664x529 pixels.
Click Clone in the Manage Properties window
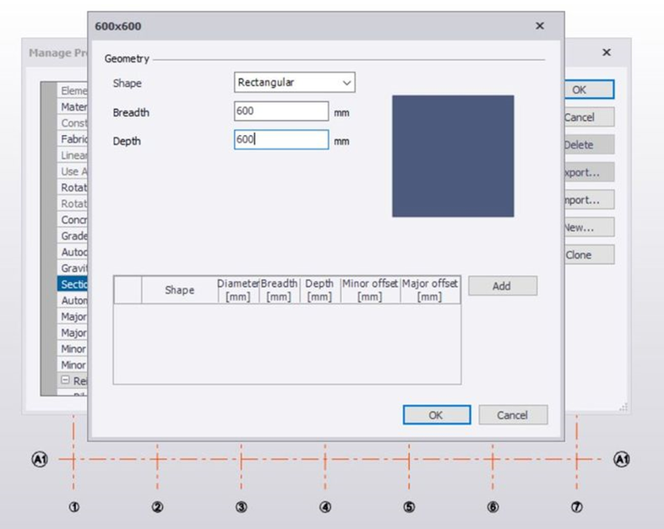tap(589, 255)
